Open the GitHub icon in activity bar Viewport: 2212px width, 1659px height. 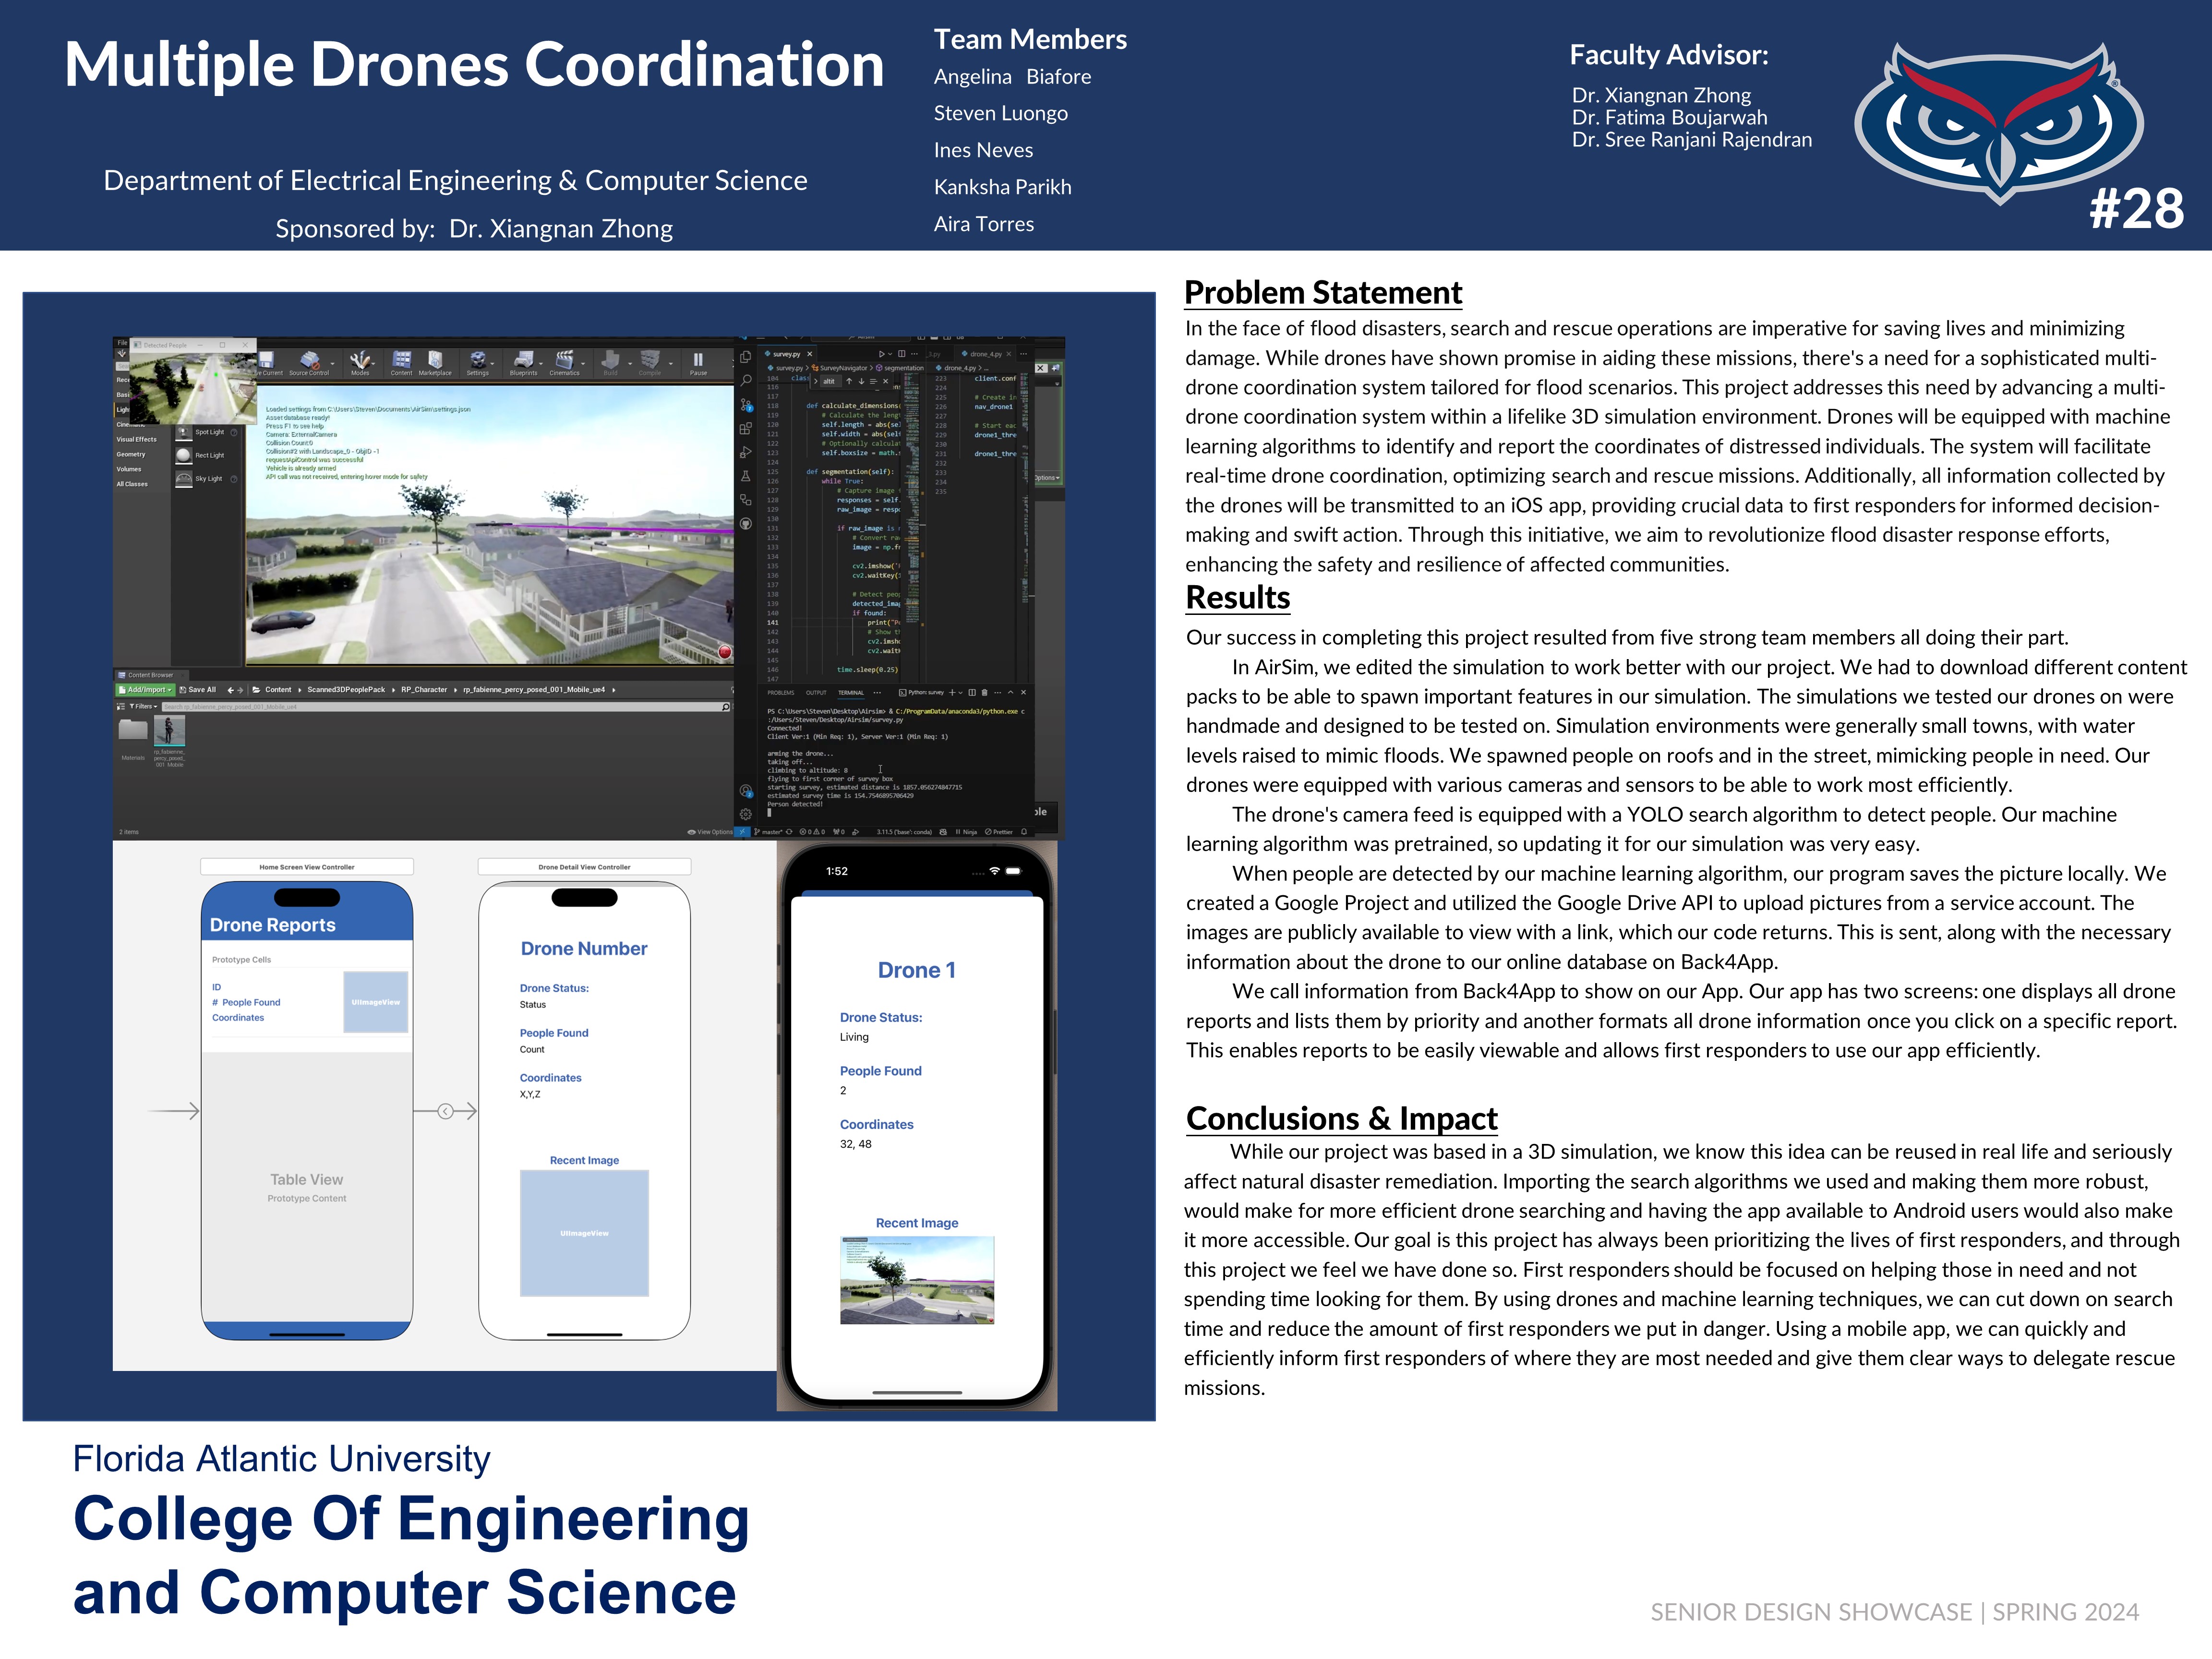click(x=746, y=524)
